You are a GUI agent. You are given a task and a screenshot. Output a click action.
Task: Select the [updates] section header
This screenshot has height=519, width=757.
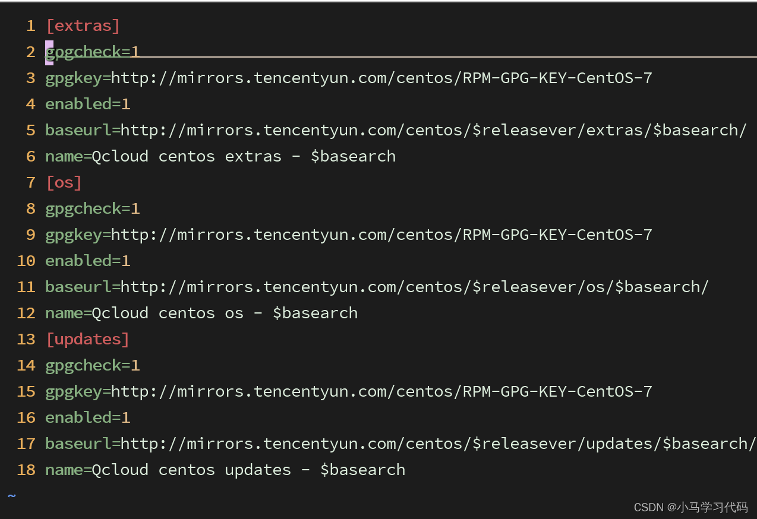(x=88, y=339)
